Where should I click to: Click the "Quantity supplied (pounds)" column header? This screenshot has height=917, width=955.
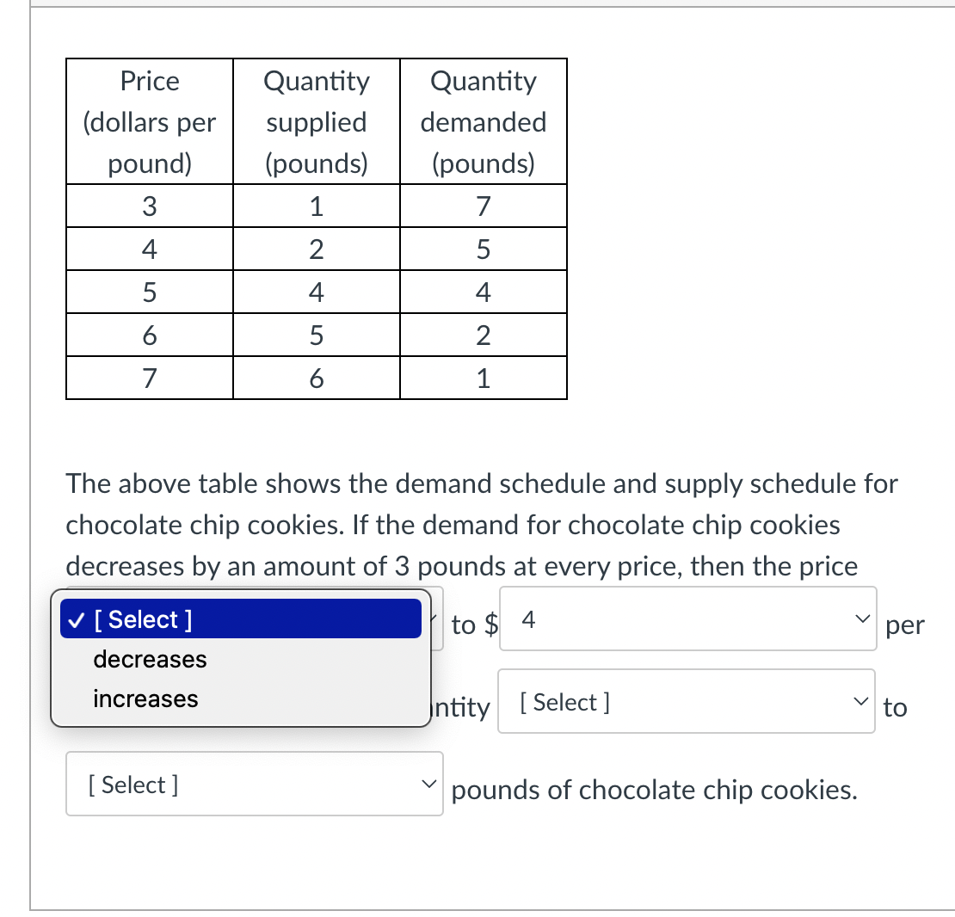[x=316, y=121]
